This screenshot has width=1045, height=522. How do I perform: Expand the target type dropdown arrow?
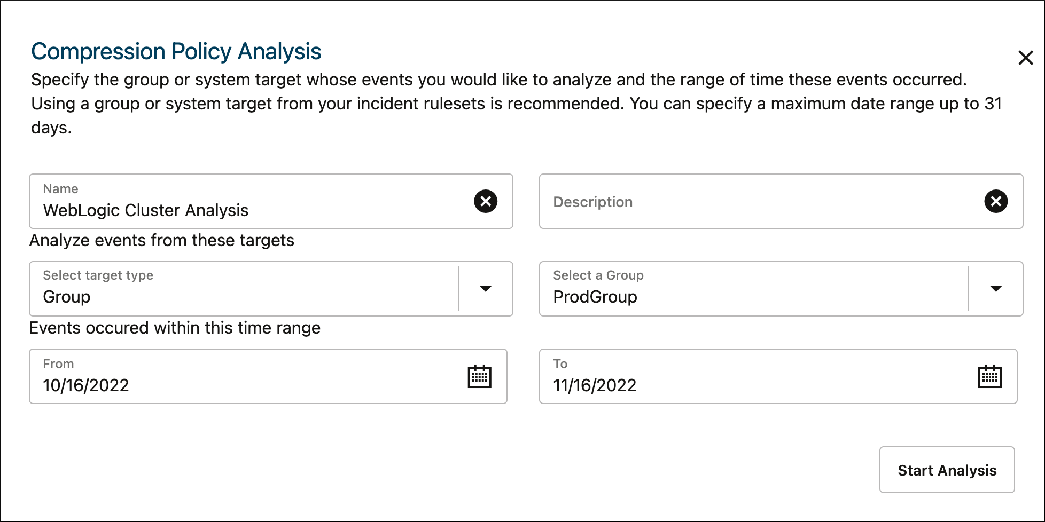(x=485, y=289)
